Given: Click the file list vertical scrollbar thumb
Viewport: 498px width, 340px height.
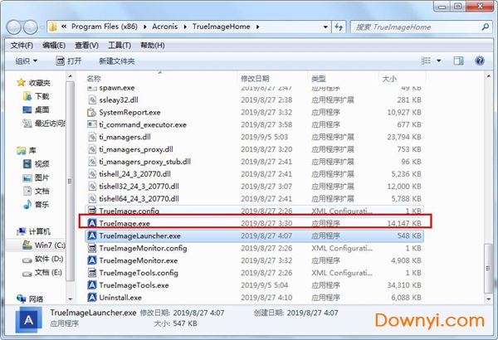Looking at the screenshot, I should click(489, 269).
